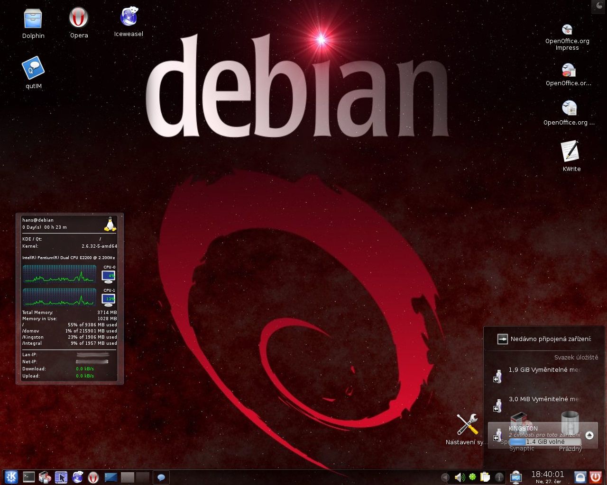Image resolution: width=607 pixels, height=485 pixels.
Task: Open the package manager icon in the panel
Action: tap(45, 477)
